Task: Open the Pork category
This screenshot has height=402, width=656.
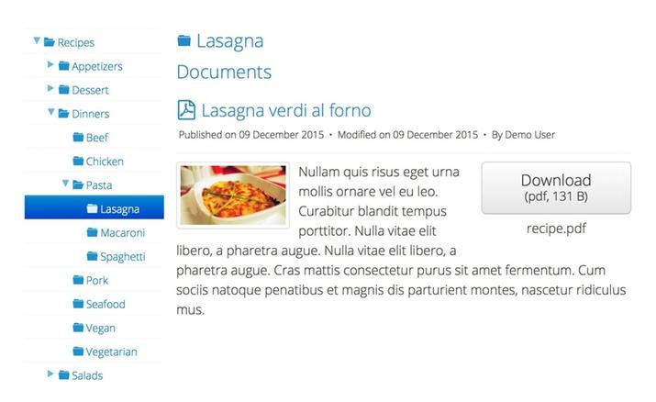Action: click(x=96, y=280)
